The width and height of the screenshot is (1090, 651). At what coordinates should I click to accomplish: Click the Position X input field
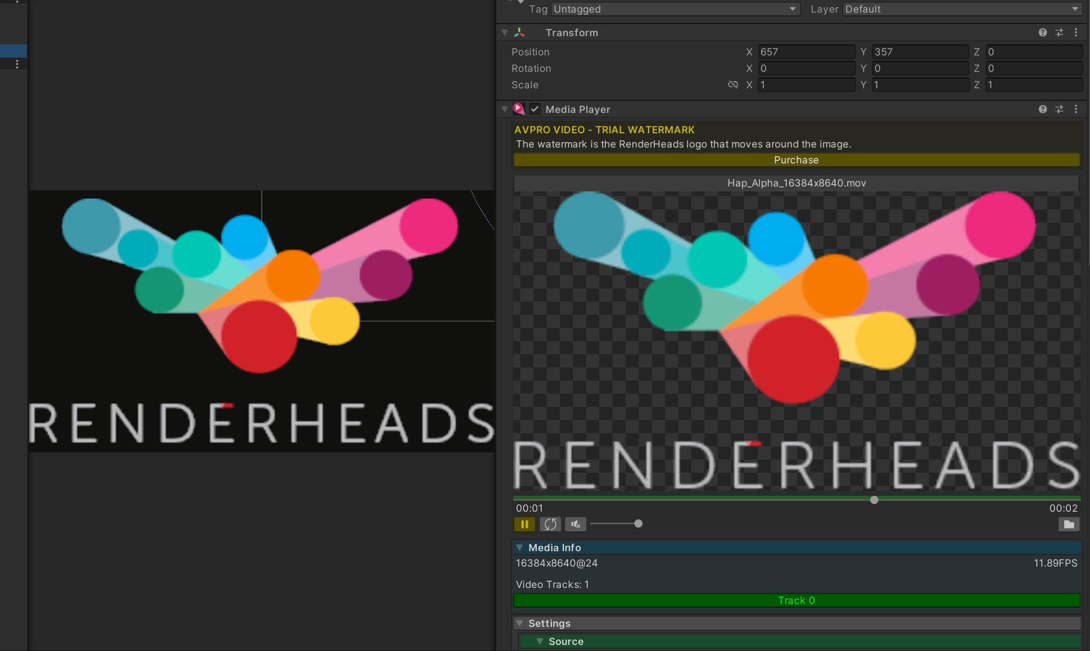[x=806, y=52]
